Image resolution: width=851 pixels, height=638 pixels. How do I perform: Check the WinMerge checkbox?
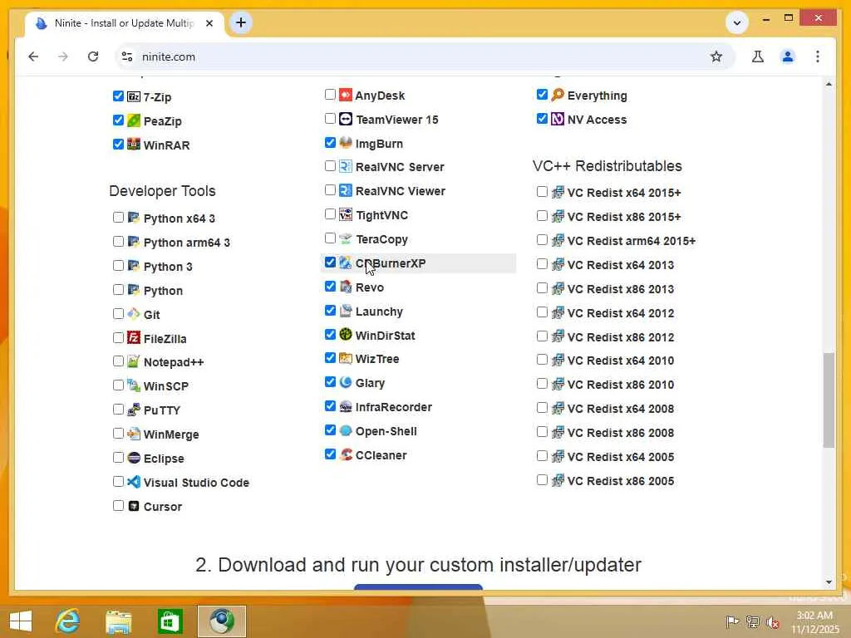pyautogui.click(x=118, y=434)
